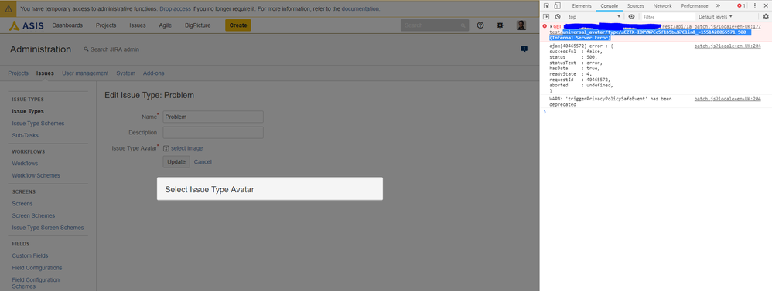
Task: Select Issue Types in the sidebar
Action: pos(28,112)
